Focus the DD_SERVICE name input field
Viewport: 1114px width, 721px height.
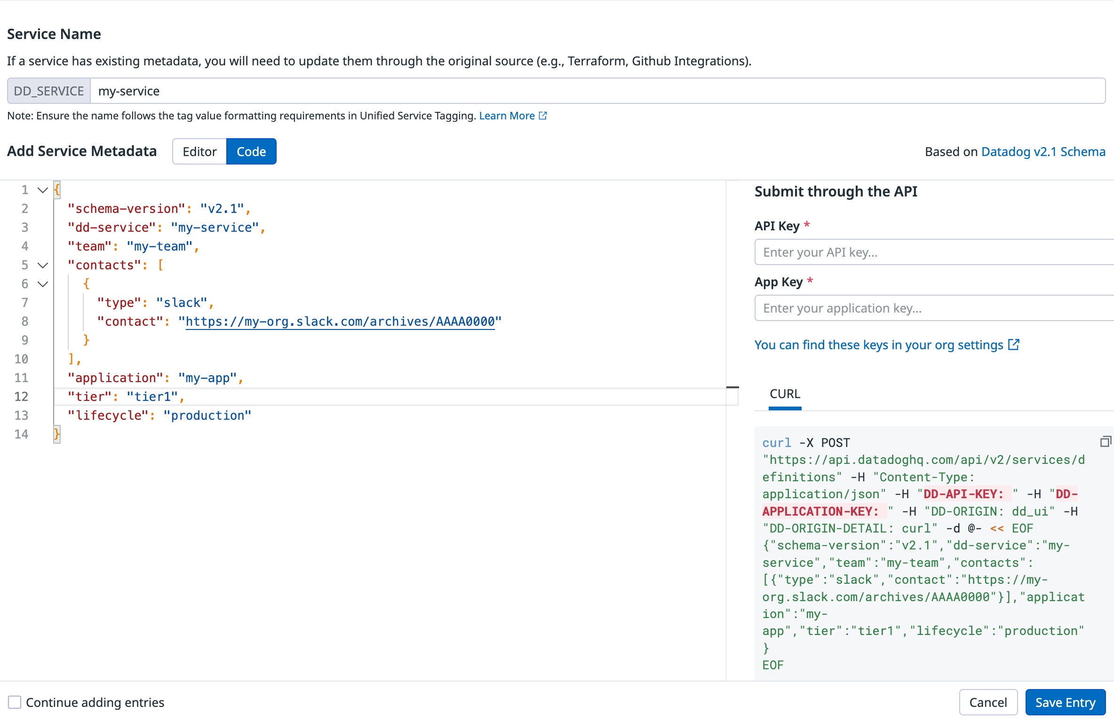click(x=597, y=91)
